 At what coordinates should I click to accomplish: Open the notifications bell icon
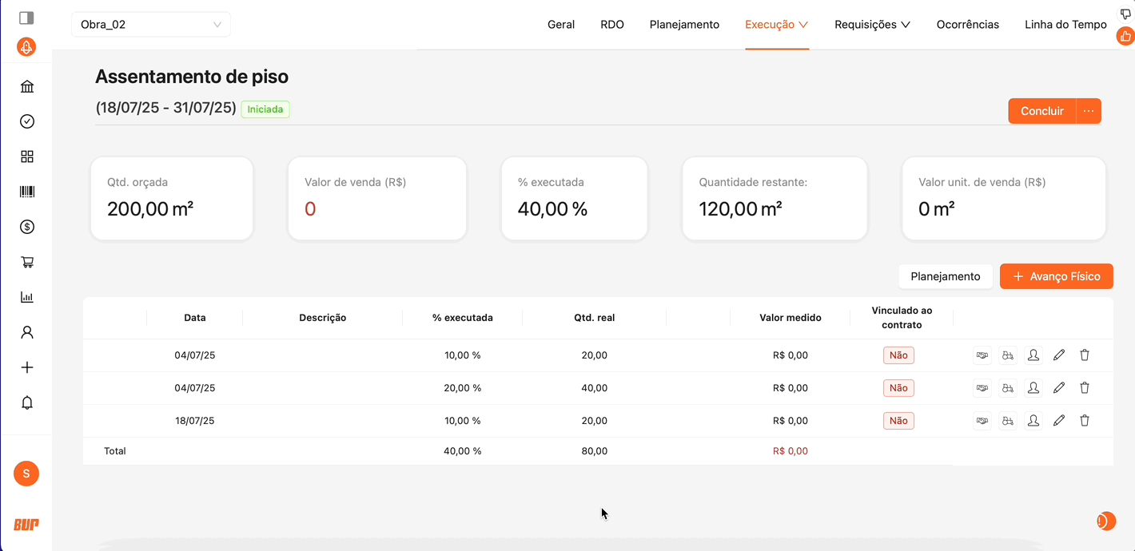coord(27,402)
